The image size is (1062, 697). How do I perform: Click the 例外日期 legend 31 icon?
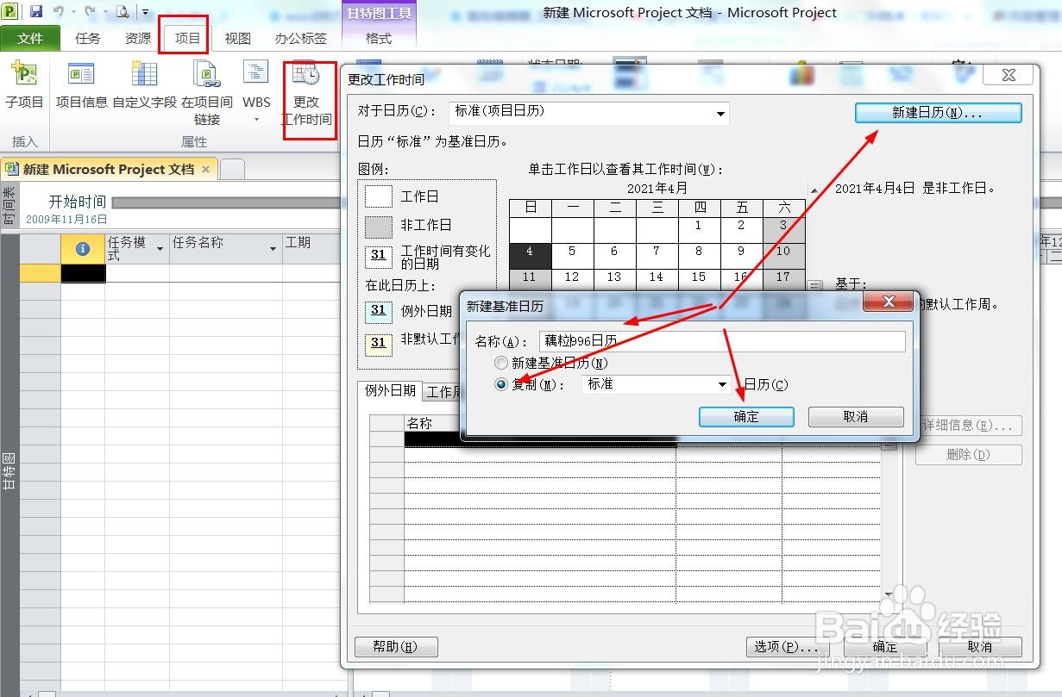pyautogui.click(x=379, y=310)
